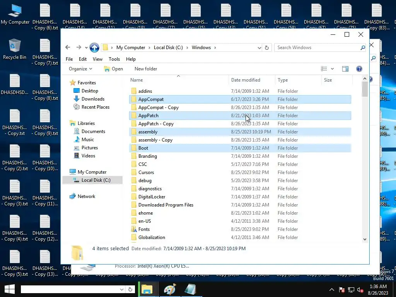Open My Computer desktop icon
The image size is (396, 297).
pyautogui.click(x=15, y=14)
